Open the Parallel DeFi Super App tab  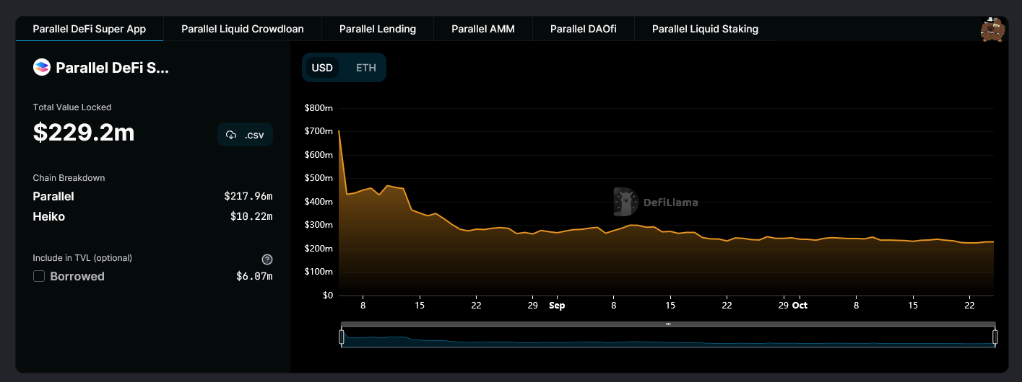click(90, 29)
